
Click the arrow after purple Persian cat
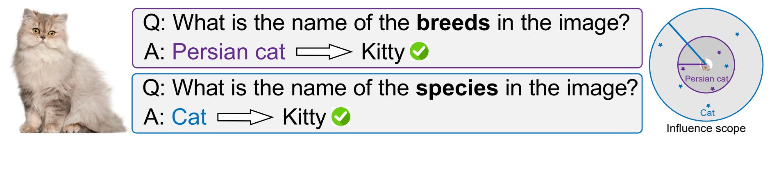324,52
